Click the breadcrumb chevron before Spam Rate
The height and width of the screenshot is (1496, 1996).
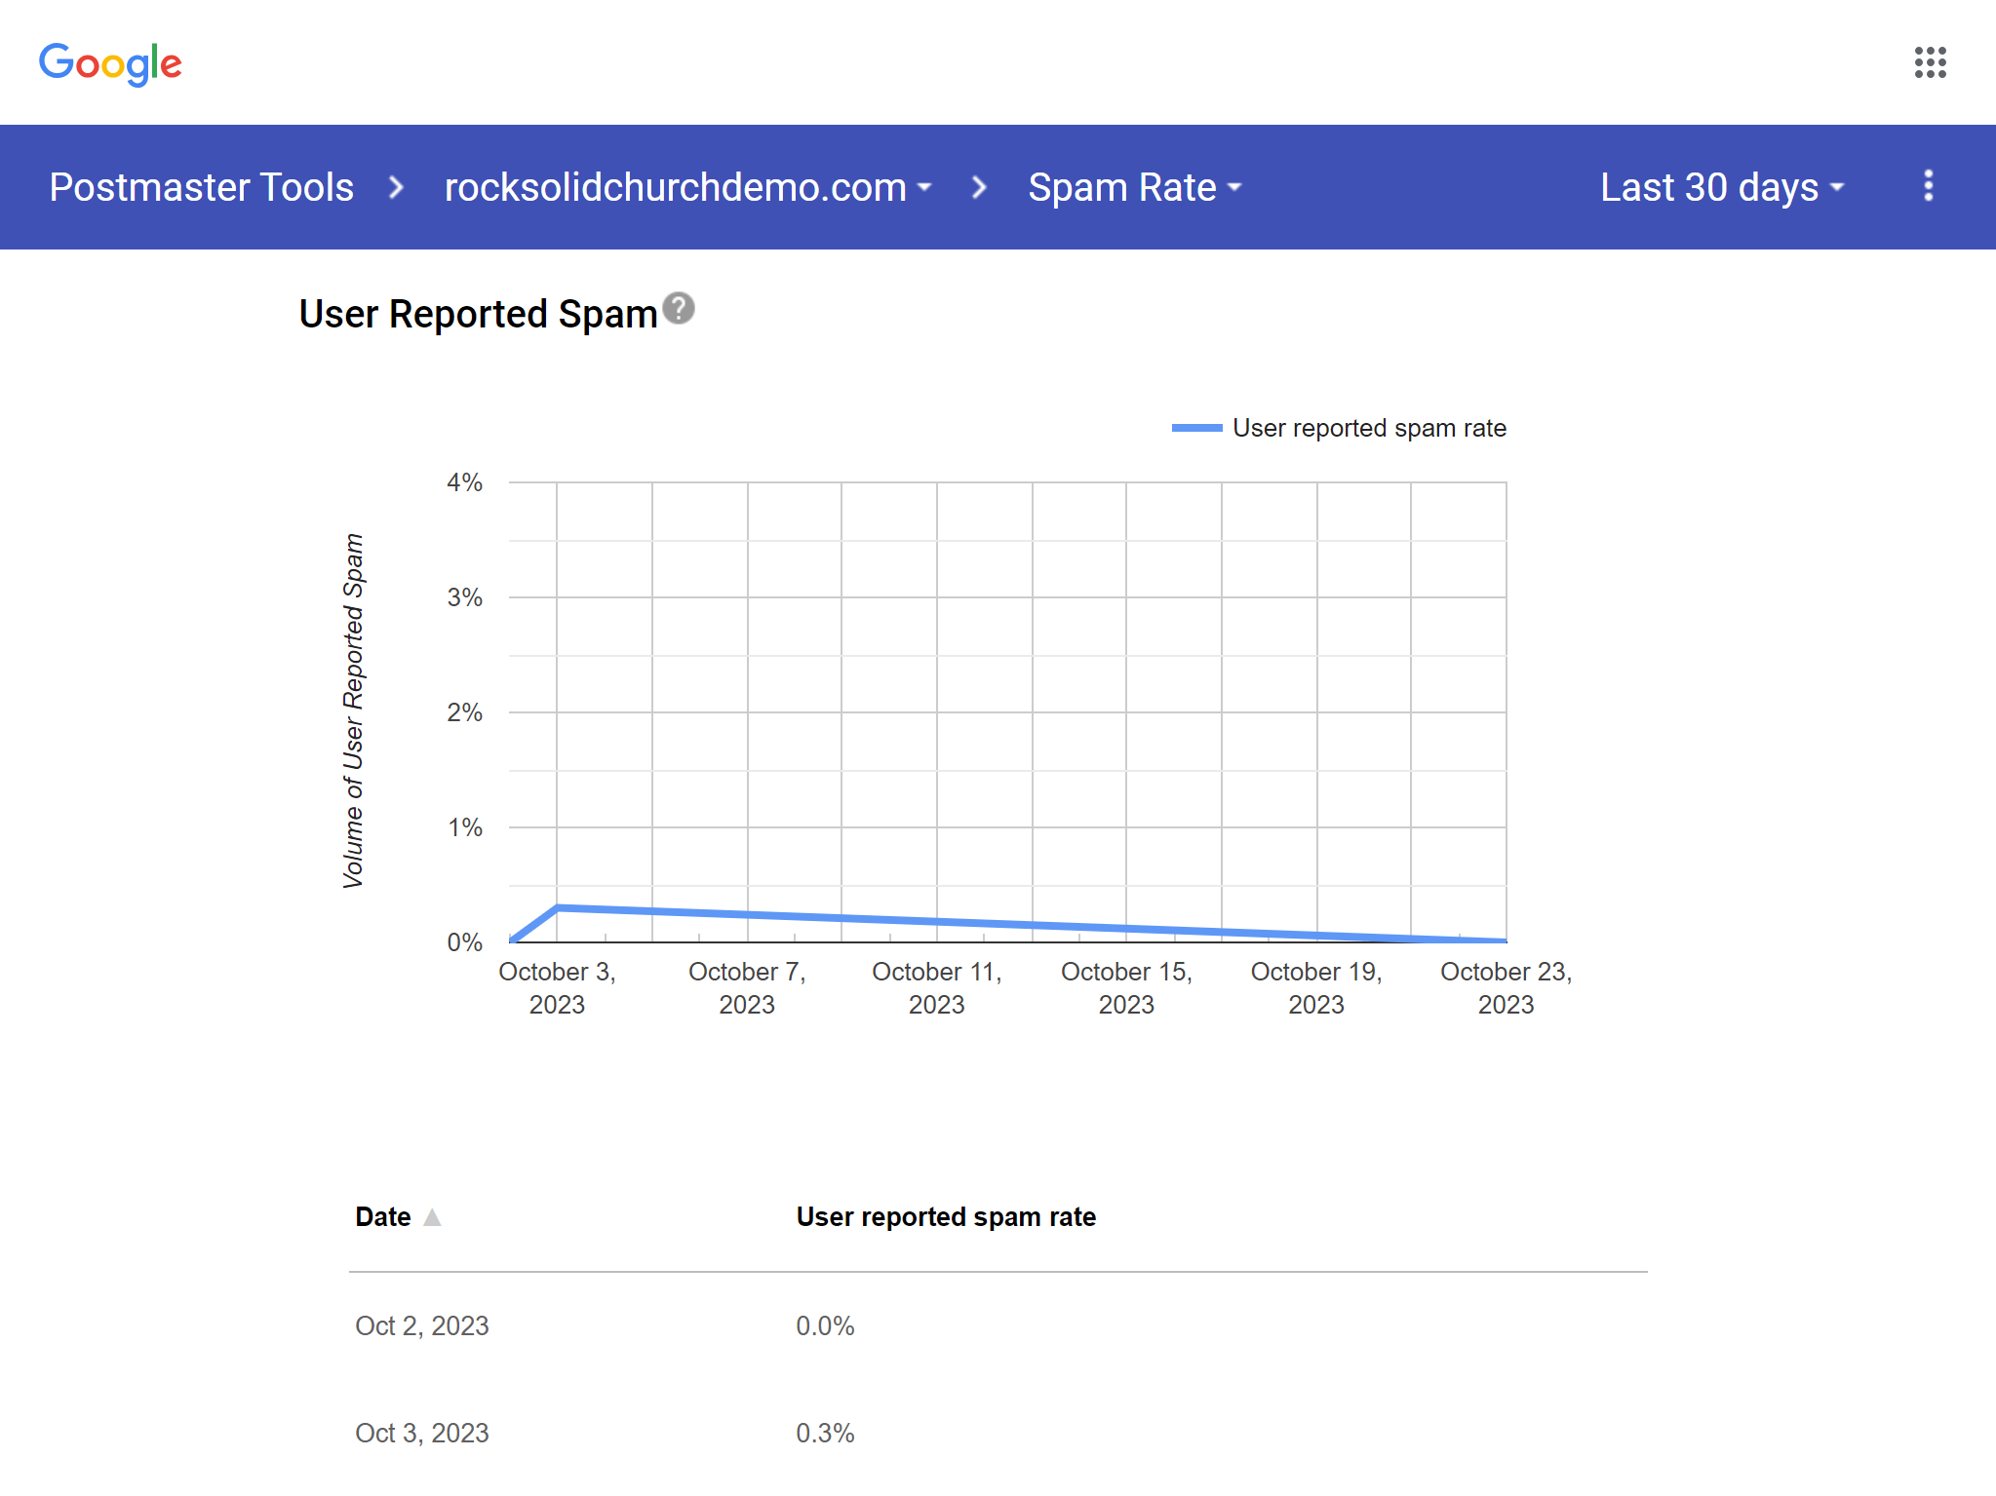point(979,187)
